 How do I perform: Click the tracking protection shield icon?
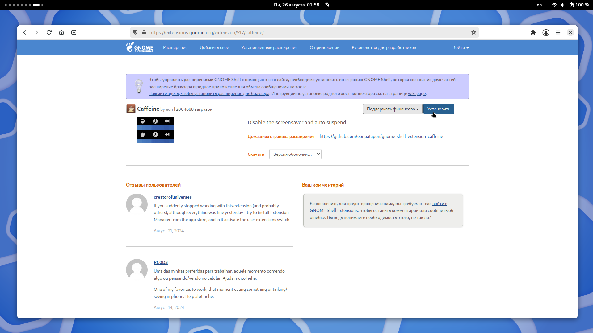coord(135,32)
